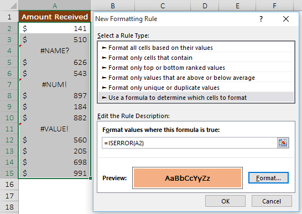The height and width of the screenshot is (214, 302).
Task: Select row 7 header
Action: tap(9, 84)
